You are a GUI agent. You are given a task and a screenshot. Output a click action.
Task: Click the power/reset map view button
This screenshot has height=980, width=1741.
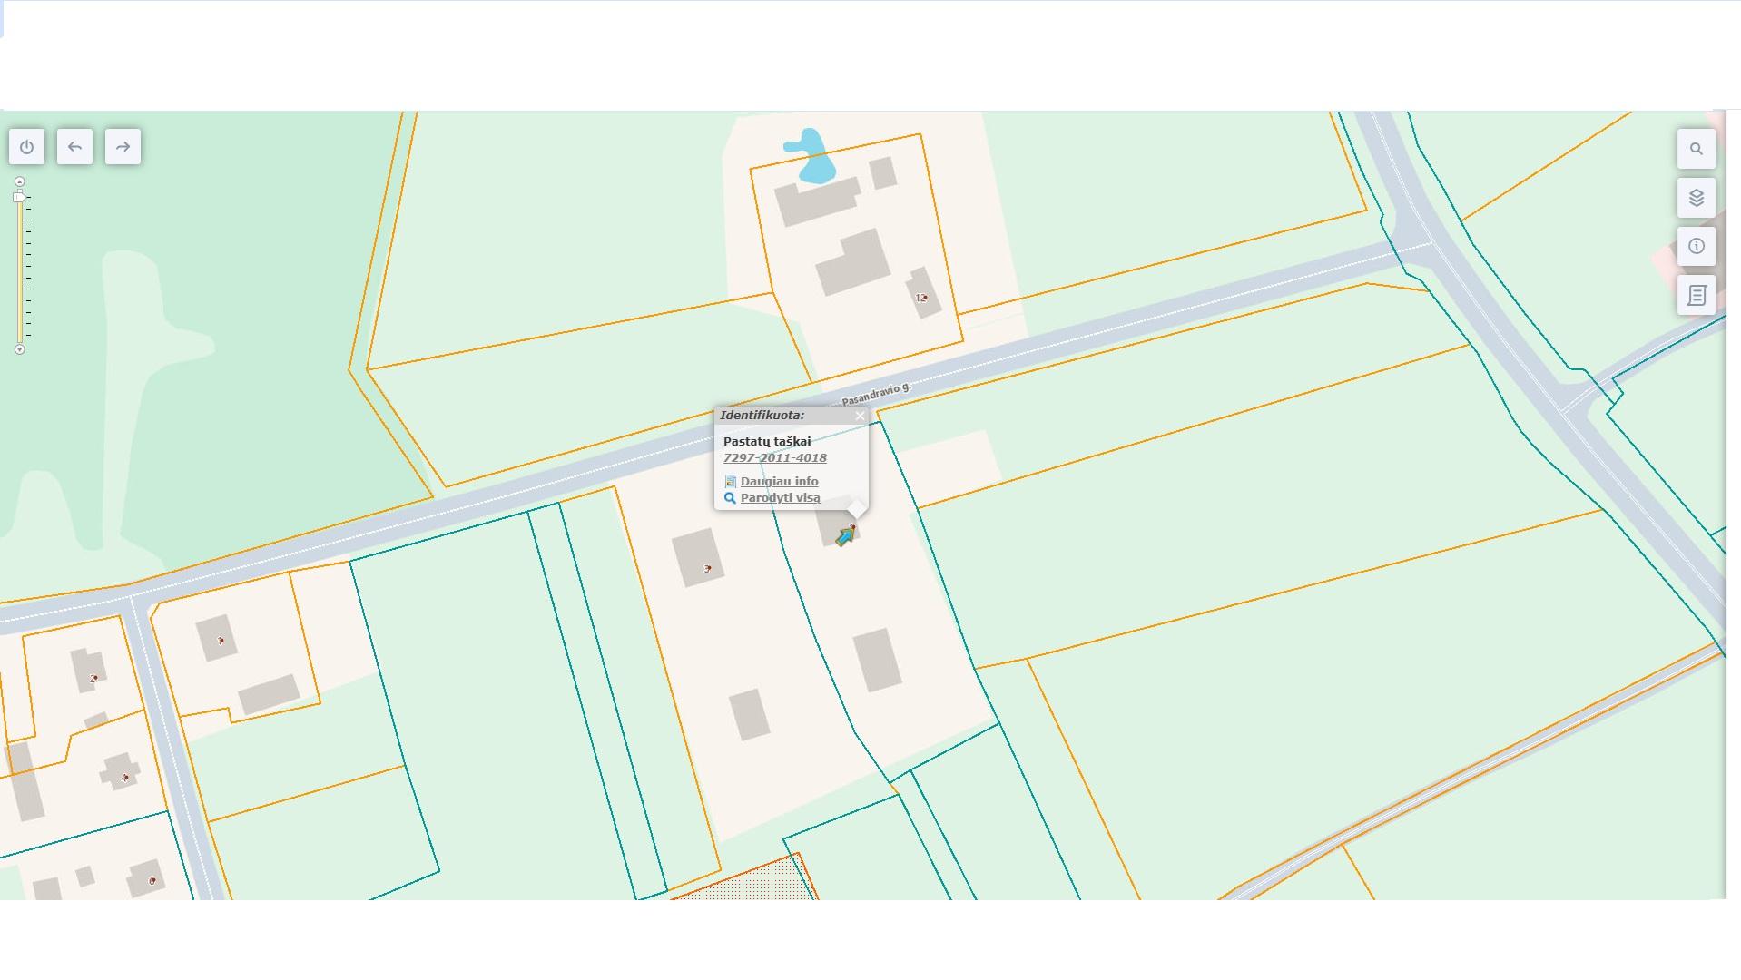(x=26, y=147)
